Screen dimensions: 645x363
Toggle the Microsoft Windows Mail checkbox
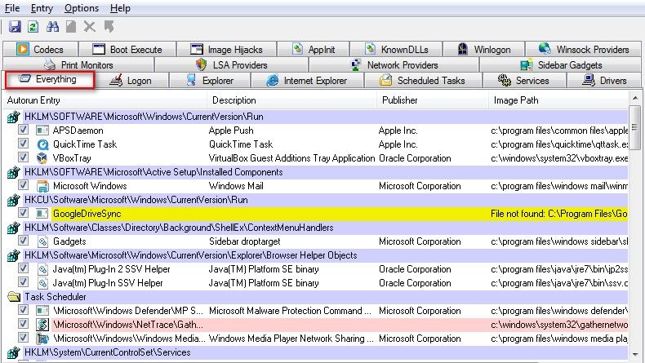(23, 185)
